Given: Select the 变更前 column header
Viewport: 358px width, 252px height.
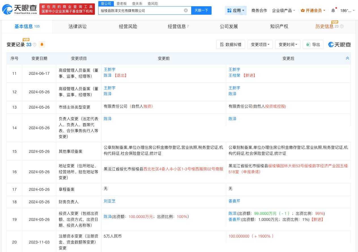Looking at the screenshot, I should click(164, 58).
